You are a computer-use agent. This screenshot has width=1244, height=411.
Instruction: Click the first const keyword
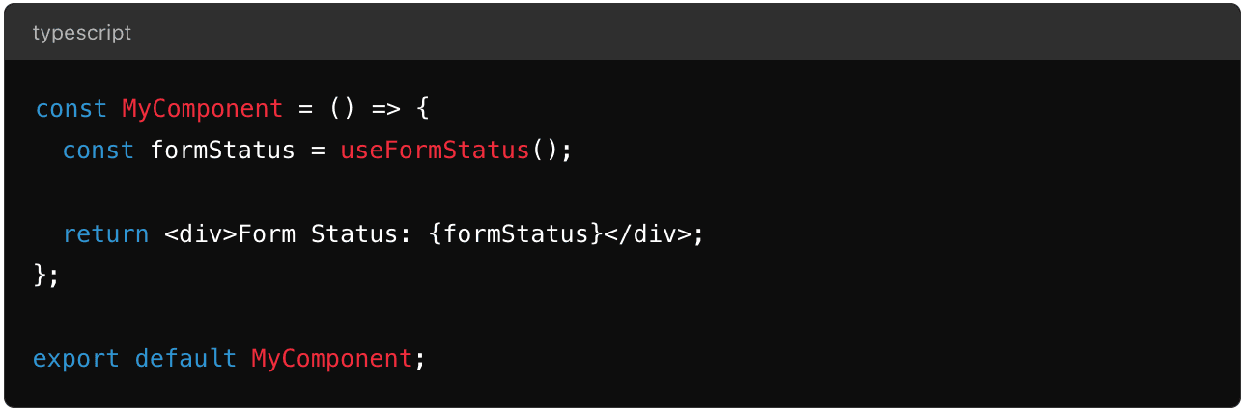pyautogui.click(x=71, y=109)
